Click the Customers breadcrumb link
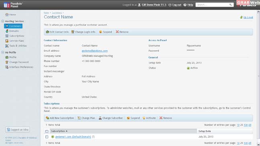 tap(57, 13)
